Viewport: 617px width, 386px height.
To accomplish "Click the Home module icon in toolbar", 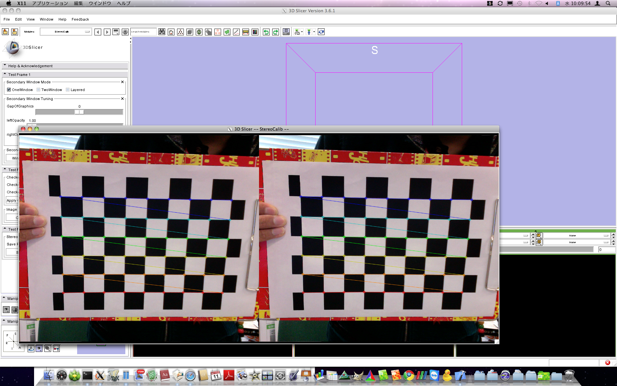I will (x=171, y=32).
